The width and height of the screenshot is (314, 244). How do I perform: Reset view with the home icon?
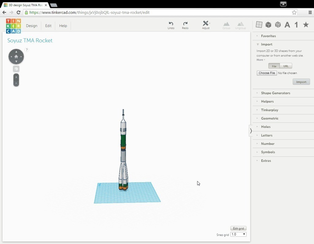pos(16,57)
